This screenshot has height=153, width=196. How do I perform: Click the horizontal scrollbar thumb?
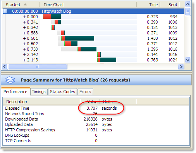[38, 67]
